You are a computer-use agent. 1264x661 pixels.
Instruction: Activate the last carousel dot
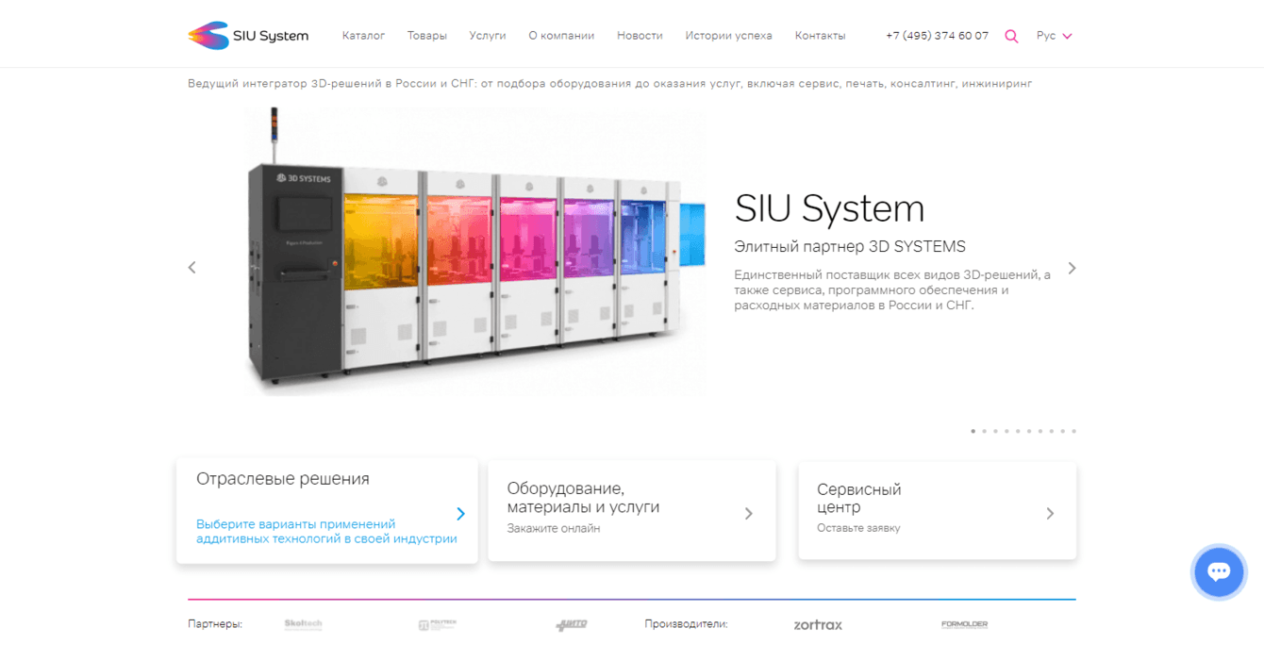1073,431
